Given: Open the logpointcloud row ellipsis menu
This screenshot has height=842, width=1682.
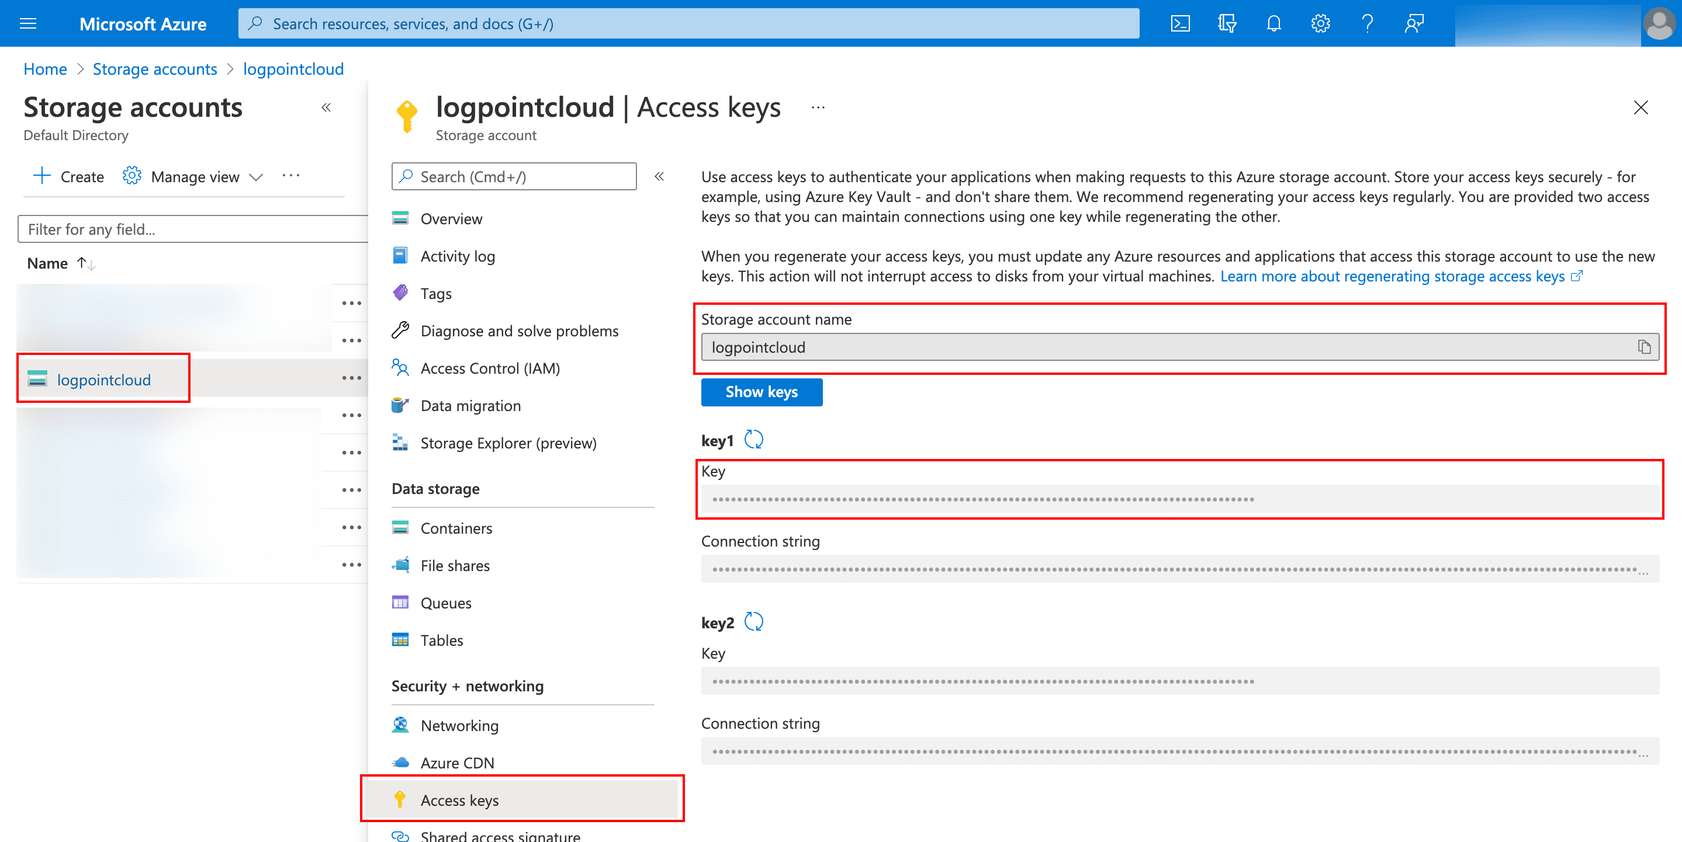Looking at the screenshot, I should pyautogui.click(x=352, y=378).
